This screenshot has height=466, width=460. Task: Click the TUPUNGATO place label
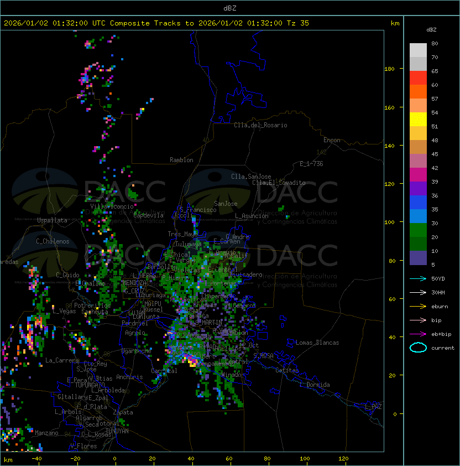coord(90,385)
